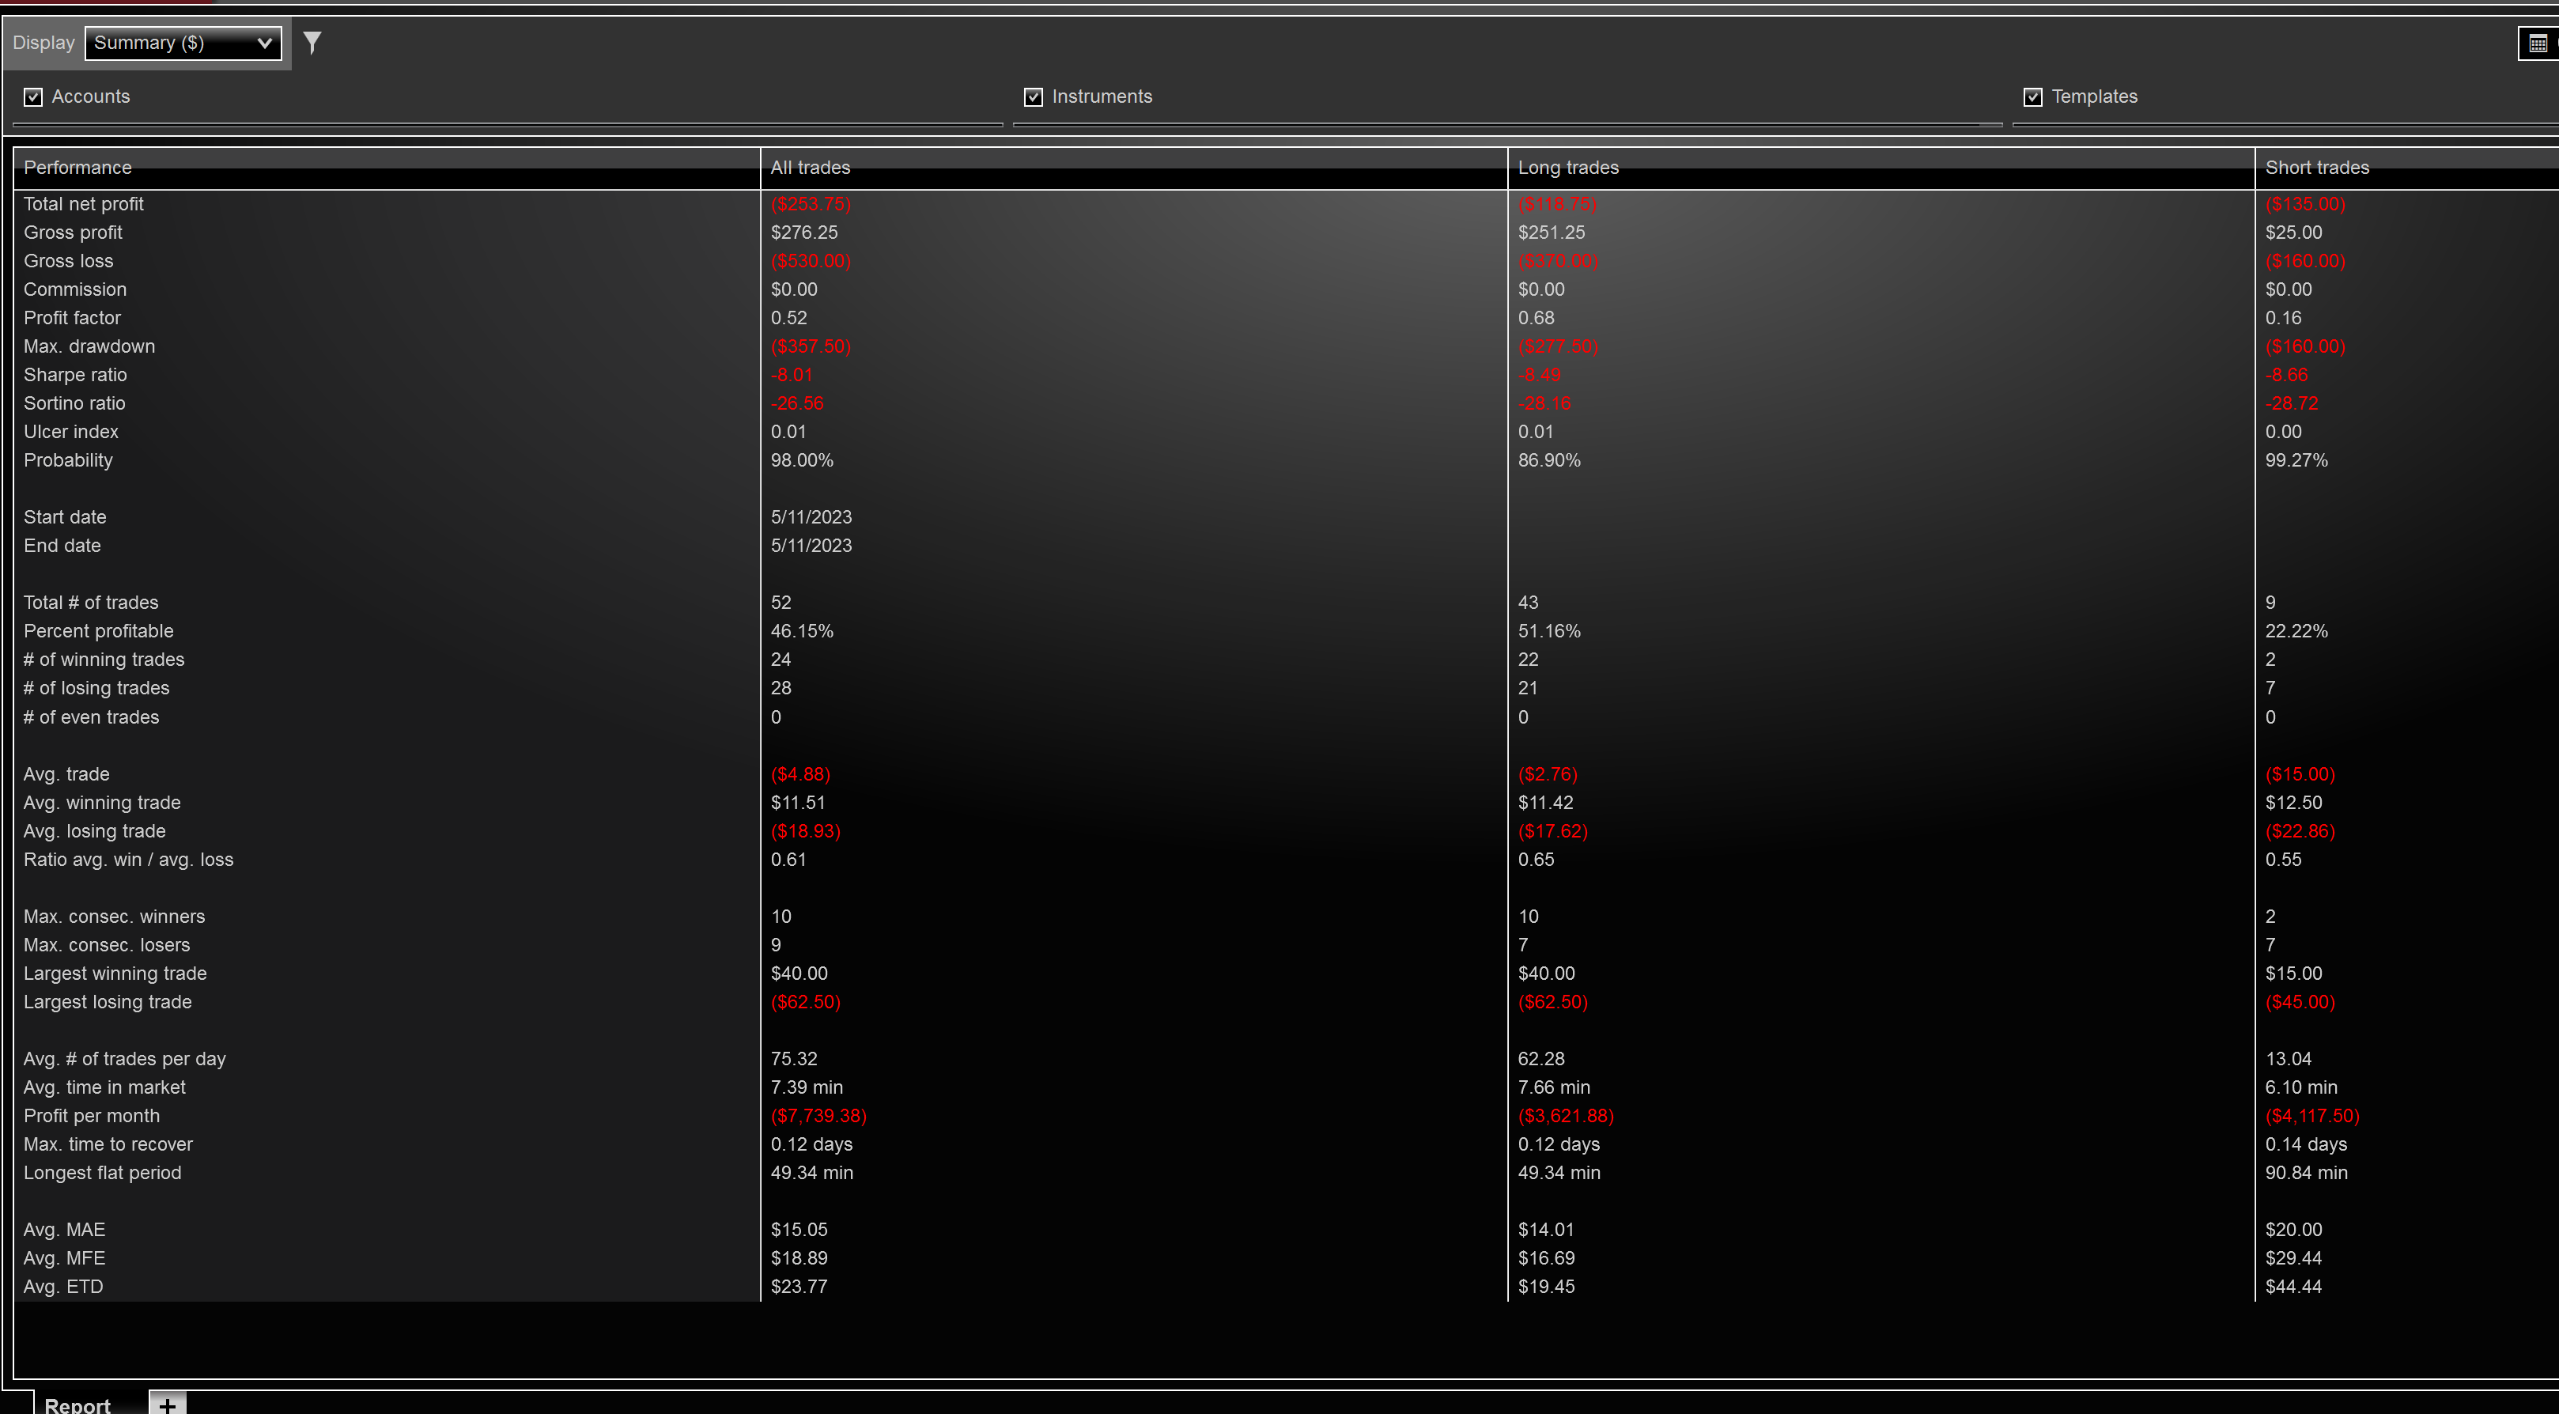Viewport: 2559px width, 1414px height.
Task: Click # of losing trades label
Action: point(96,689)
